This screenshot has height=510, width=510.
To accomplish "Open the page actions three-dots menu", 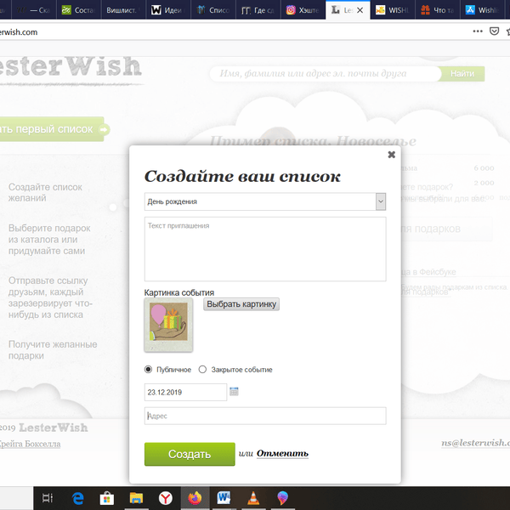I will point(478,31).
